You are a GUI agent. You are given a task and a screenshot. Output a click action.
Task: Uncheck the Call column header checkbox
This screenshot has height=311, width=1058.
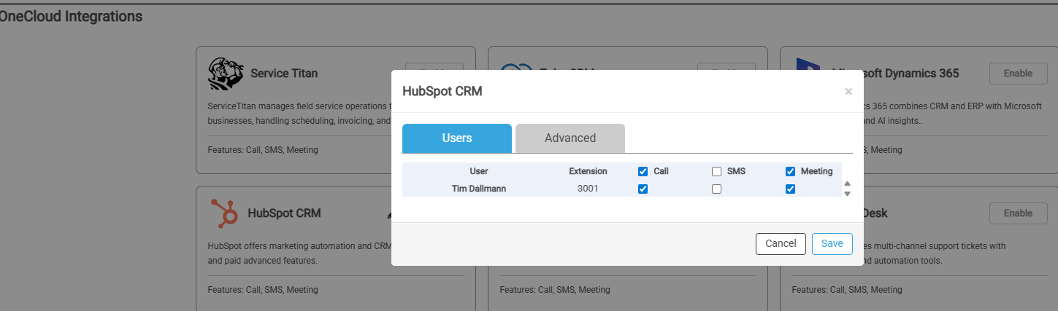pos(643,172)
